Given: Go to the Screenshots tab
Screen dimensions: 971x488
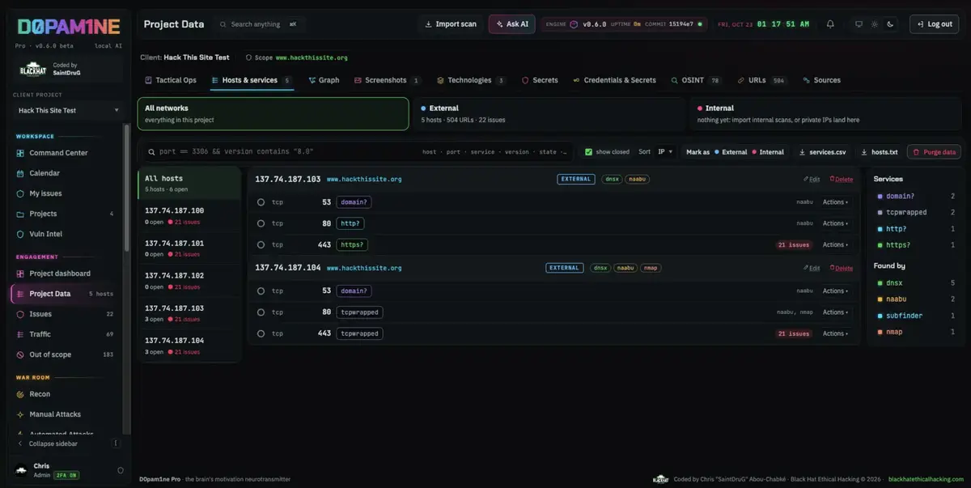Looking at the screenshot, I should coord(388,80).
